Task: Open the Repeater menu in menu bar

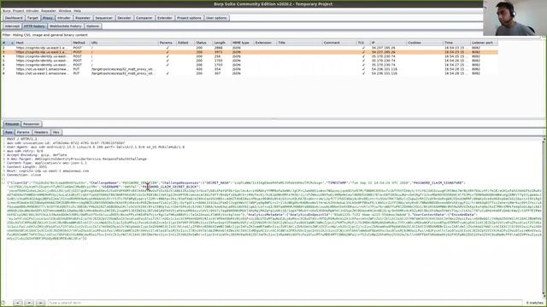Action: [49, 11]
